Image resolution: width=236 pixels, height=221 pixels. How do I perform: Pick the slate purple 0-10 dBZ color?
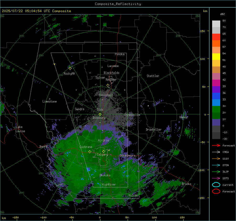216,122
